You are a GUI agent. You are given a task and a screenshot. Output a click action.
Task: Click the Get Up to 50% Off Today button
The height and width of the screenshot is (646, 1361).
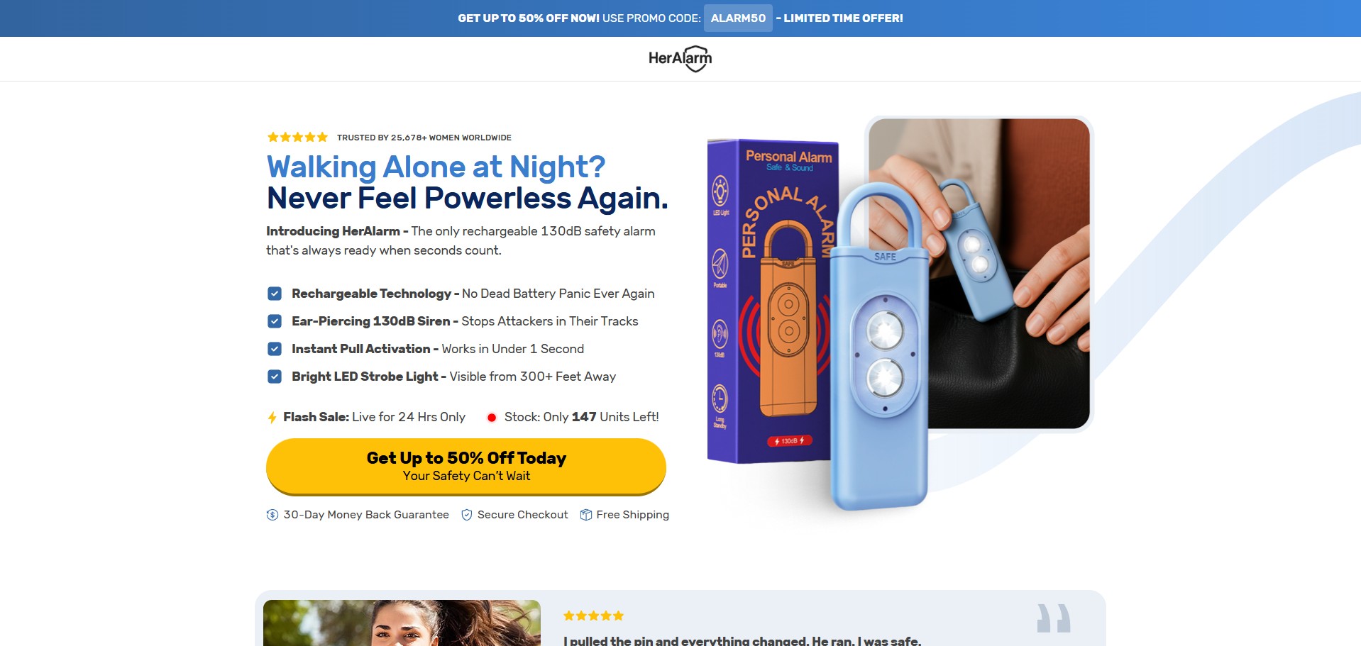[466, 466]
